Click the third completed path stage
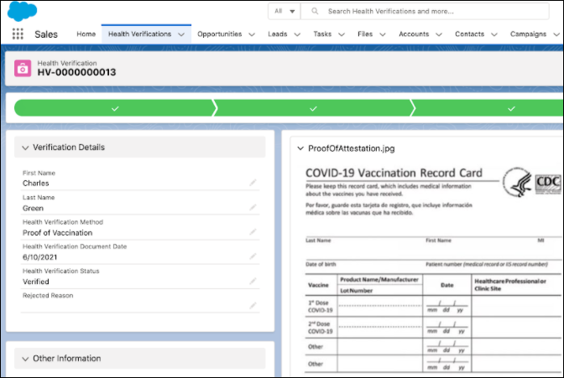564x378 pixels. (x=511, y=108)
